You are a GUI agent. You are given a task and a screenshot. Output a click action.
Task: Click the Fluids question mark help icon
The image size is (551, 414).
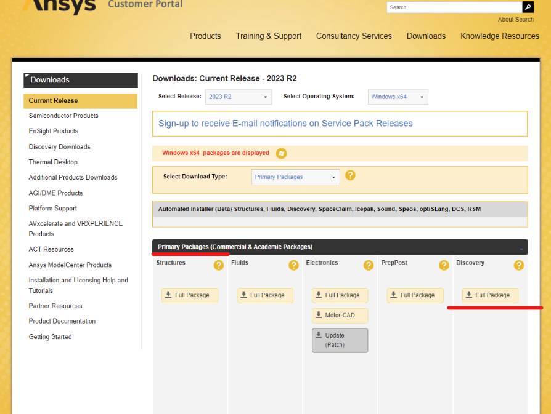click(293, 265)
